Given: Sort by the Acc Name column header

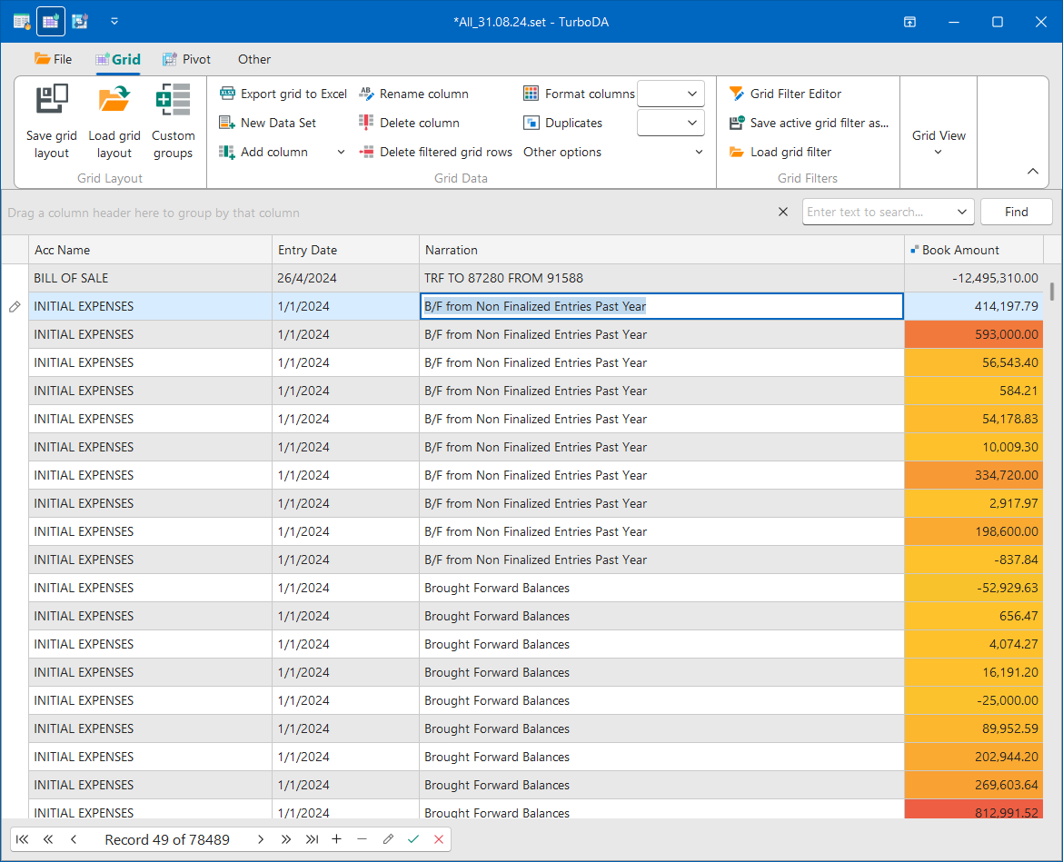Looking at the screenshot, I should tap(150, 250).
